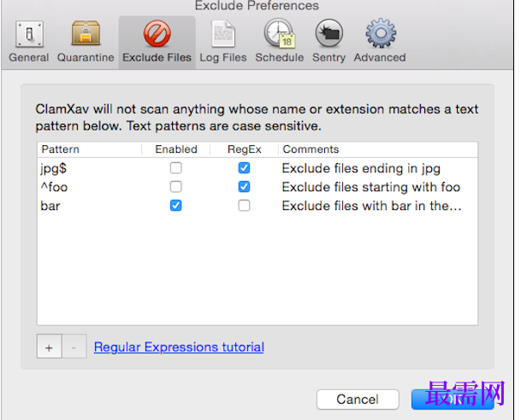This screenshot has width=521, height=420.
Task: Enable the jpg$ pattern
Action: pos(175,168)
